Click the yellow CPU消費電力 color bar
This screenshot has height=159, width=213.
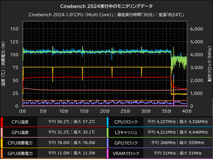(2, 143)
